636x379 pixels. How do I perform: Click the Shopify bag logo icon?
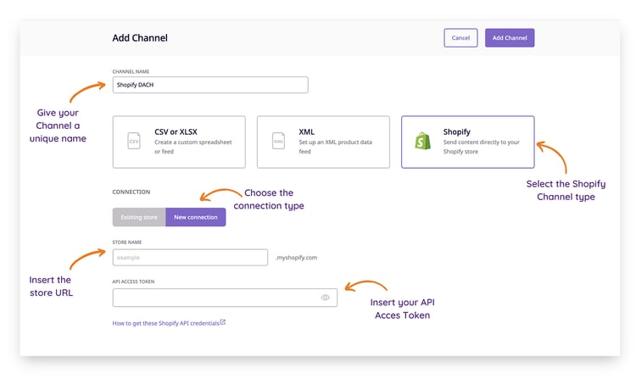[422, 141]
